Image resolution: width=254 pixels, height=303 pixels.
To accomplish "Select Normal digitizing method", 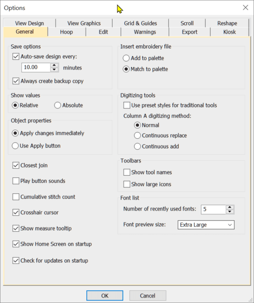I will point(137,125).
